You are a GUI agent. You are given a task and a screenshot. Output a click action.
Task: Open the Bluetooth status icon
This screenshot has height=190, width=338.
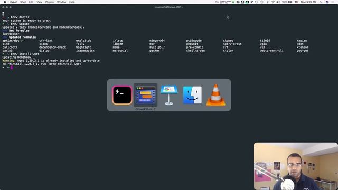(268, 2)
